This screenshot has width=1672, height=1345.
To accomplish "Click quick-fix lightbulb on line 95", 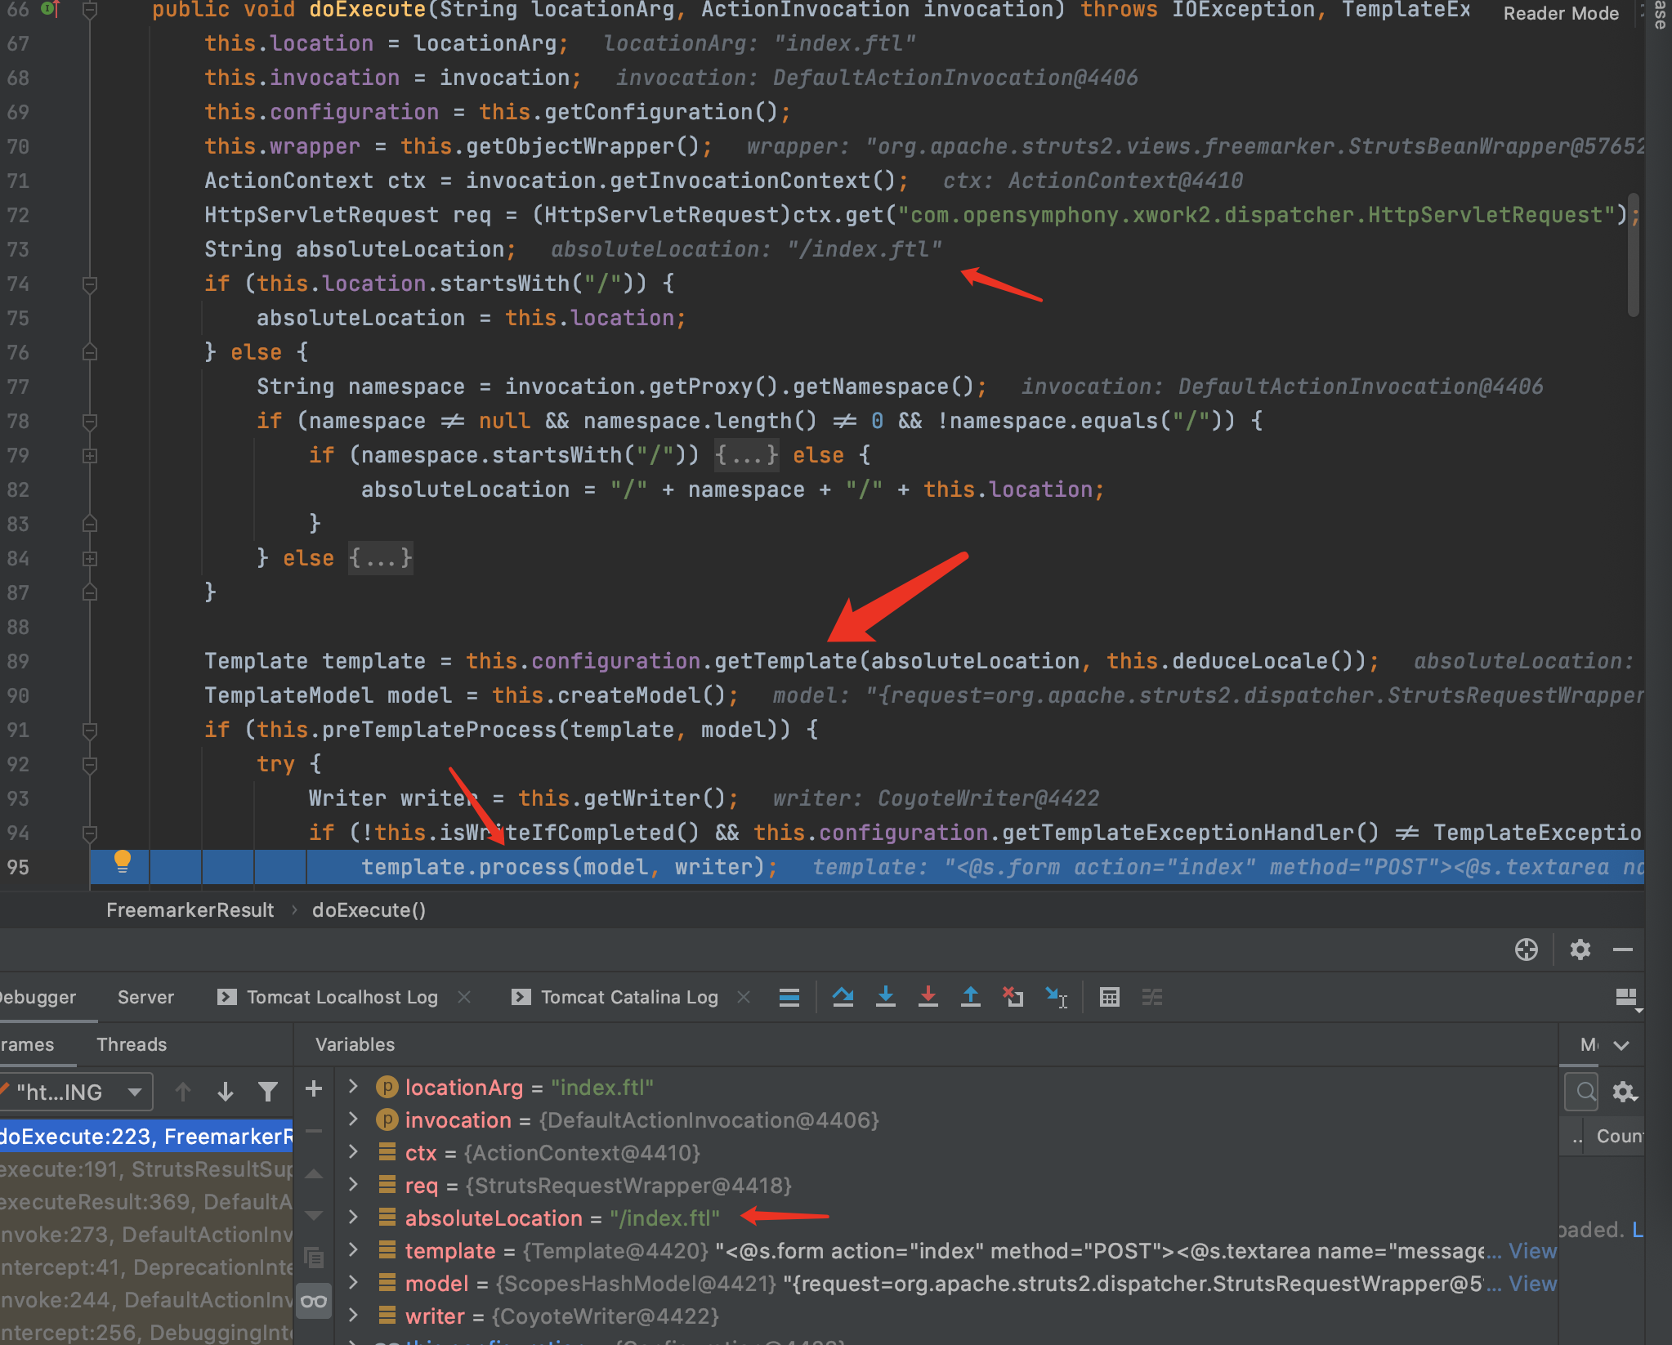I will tap(123, 861).
